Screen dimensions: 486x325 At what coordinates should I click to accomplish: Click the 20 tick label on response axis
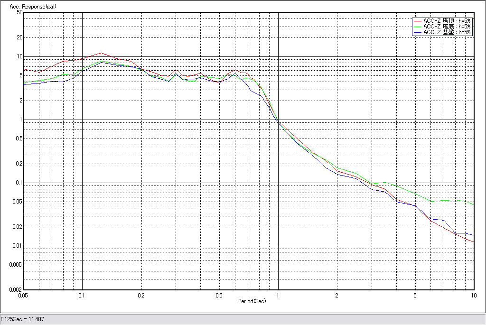tap(19, 37)
